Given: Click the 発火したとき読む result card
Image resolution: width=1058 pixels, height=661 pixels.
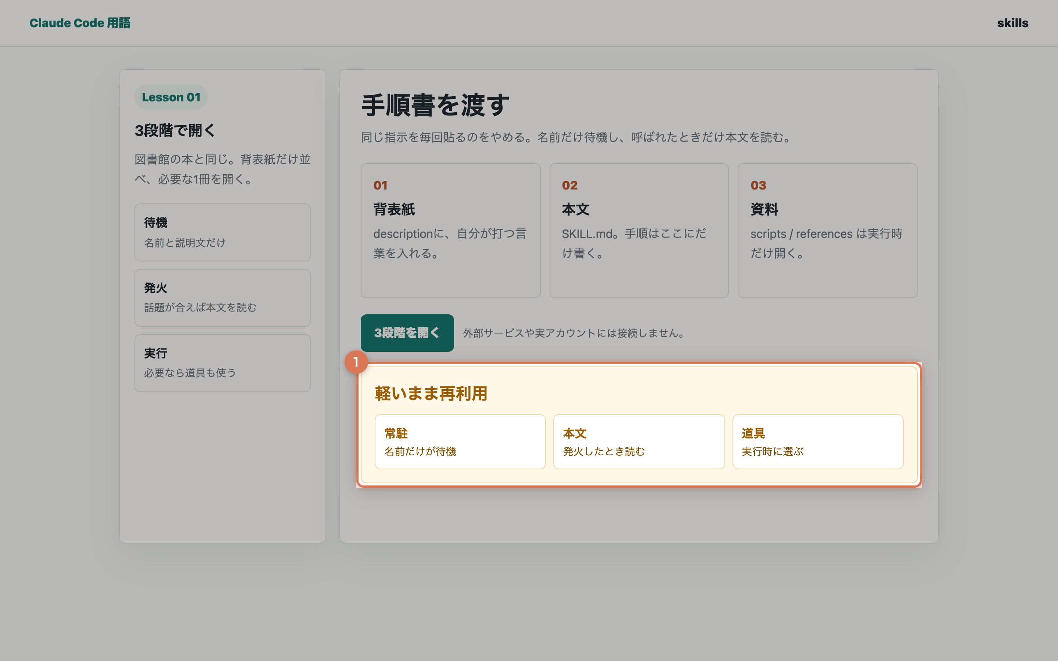Looking at the screenshot, I should pos(639,441).
